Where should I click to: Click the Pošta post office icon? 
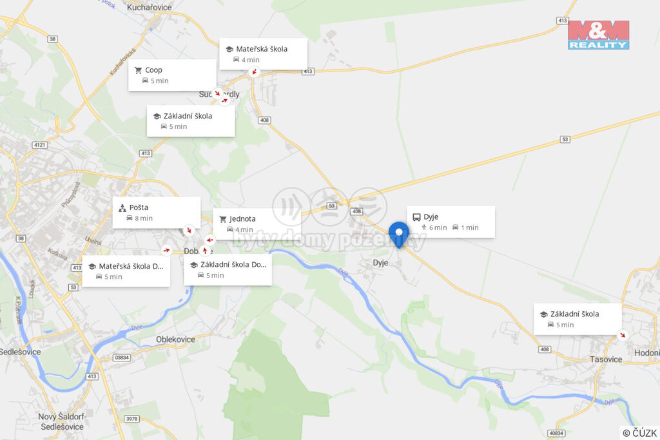tap(122, 208)
